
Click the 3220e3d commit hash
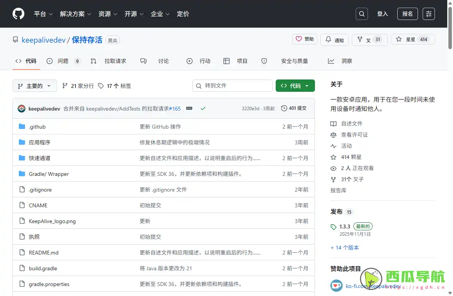(250, 109)
